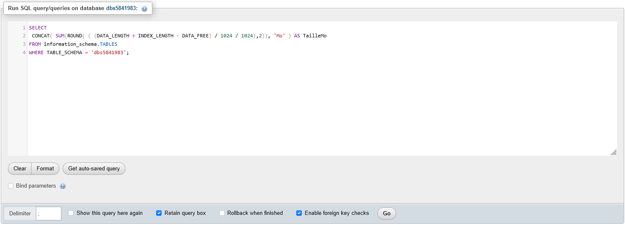The image size is (625, 225).
Task: Uncheck Retain query box
Action: (x=159, y=213)
